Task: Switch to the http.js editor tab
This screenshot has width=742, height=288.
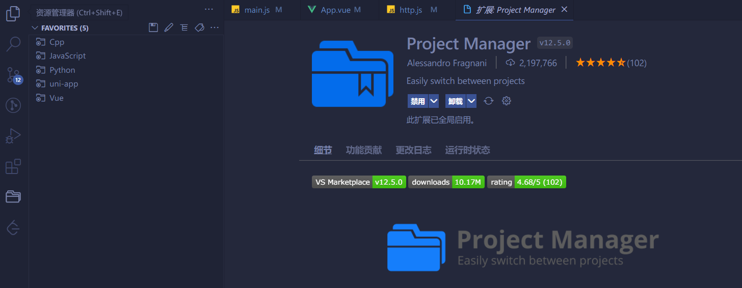Action: tap(417, 10)
